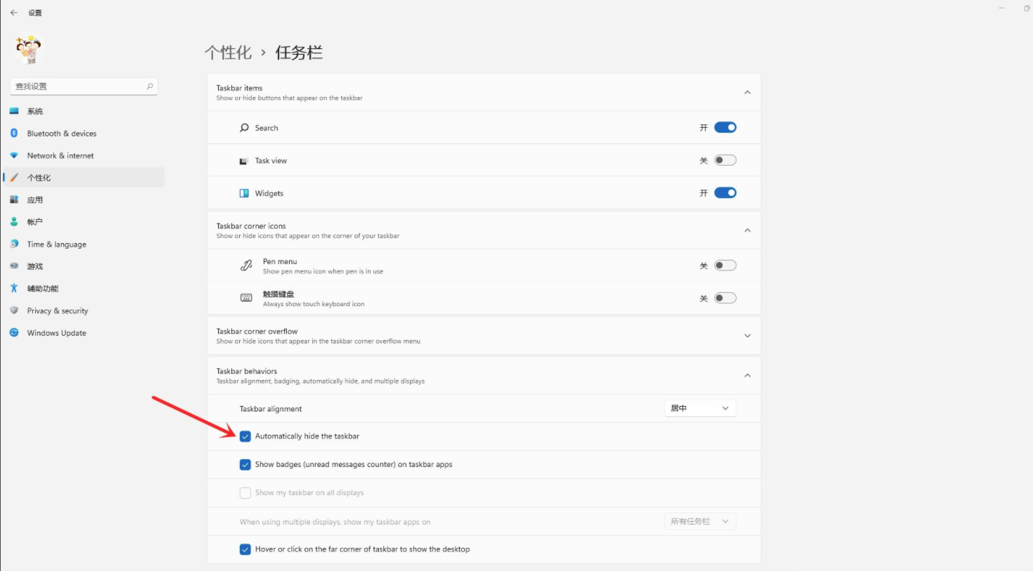Collapse the Taskbar behaviors section
The width and height of the screenshot is (1033, 571).
[747, 375]
